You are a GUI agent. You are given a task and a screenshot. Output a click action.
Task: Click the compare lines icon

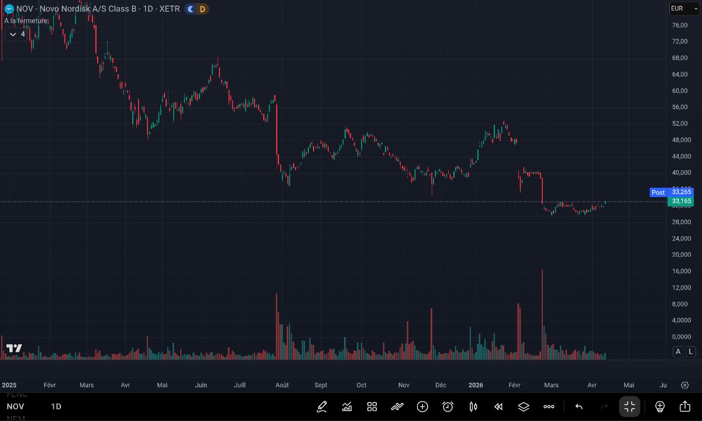coord(397,406)
